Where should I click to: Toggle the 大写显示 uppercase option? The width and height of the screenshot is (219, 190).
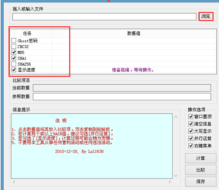pyautogui.click(x=191, y=131)
